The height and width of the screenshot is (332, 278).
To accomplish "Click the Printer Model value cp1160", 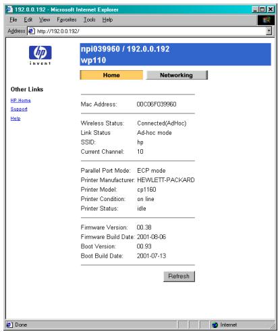I will (x=146, y=190).
